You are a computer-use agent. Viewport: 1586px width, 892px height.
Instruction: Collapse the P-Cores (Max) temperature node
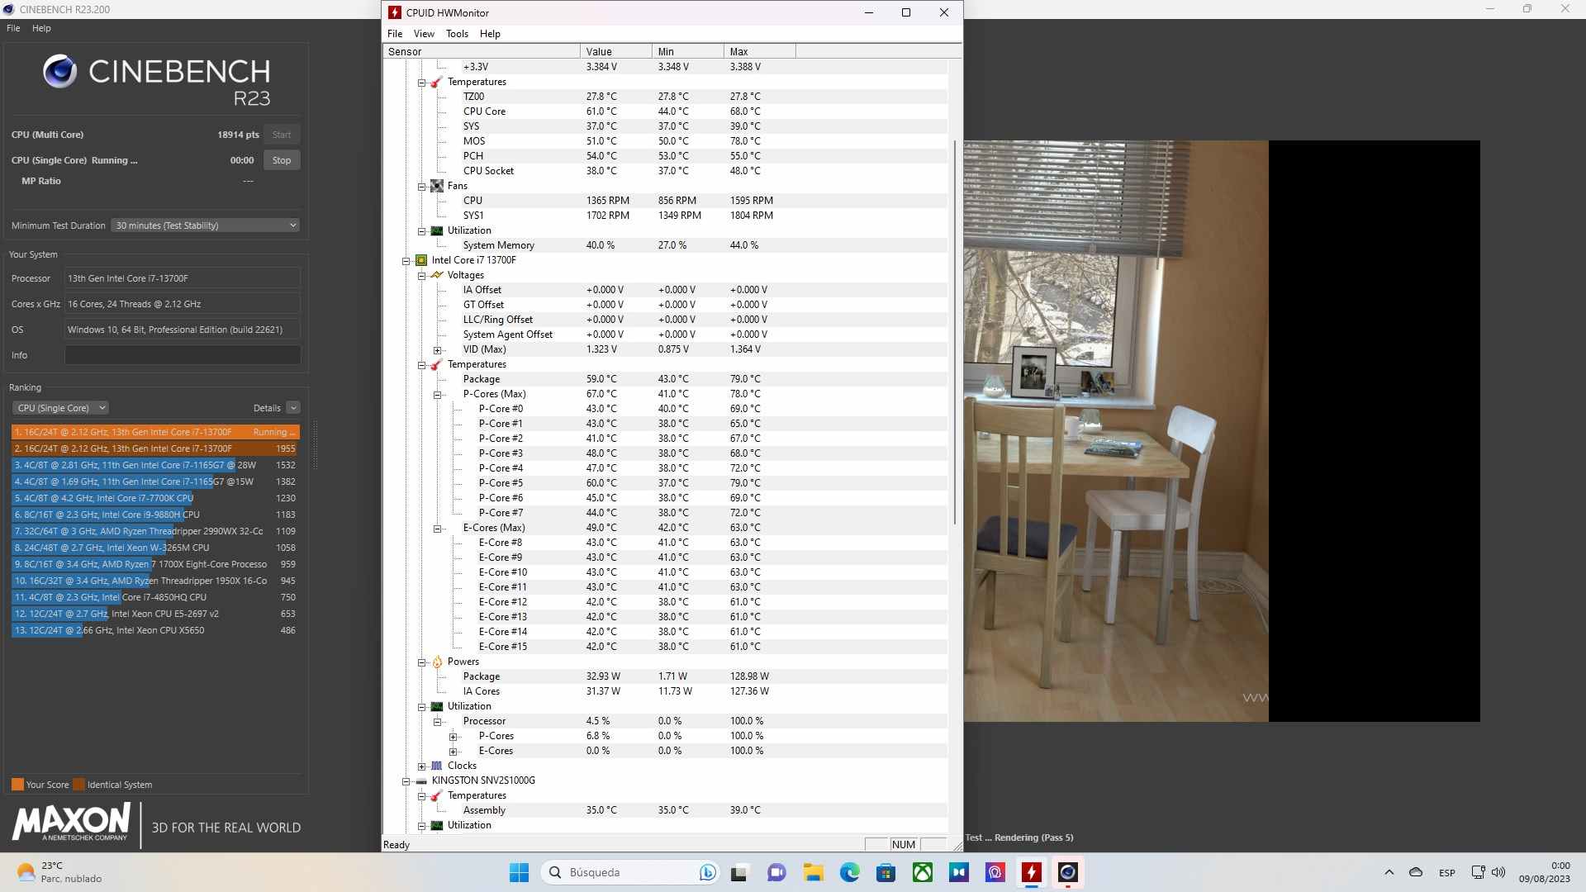coord(438,395)
